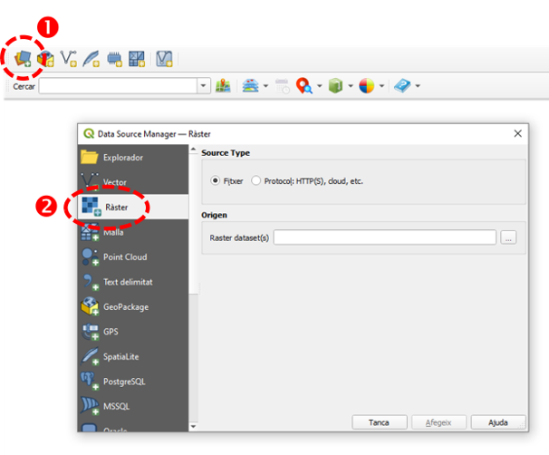Open the Cercar combo box dropdown arrow
This screenshot has height=455, width=549.
coord(204,86)
